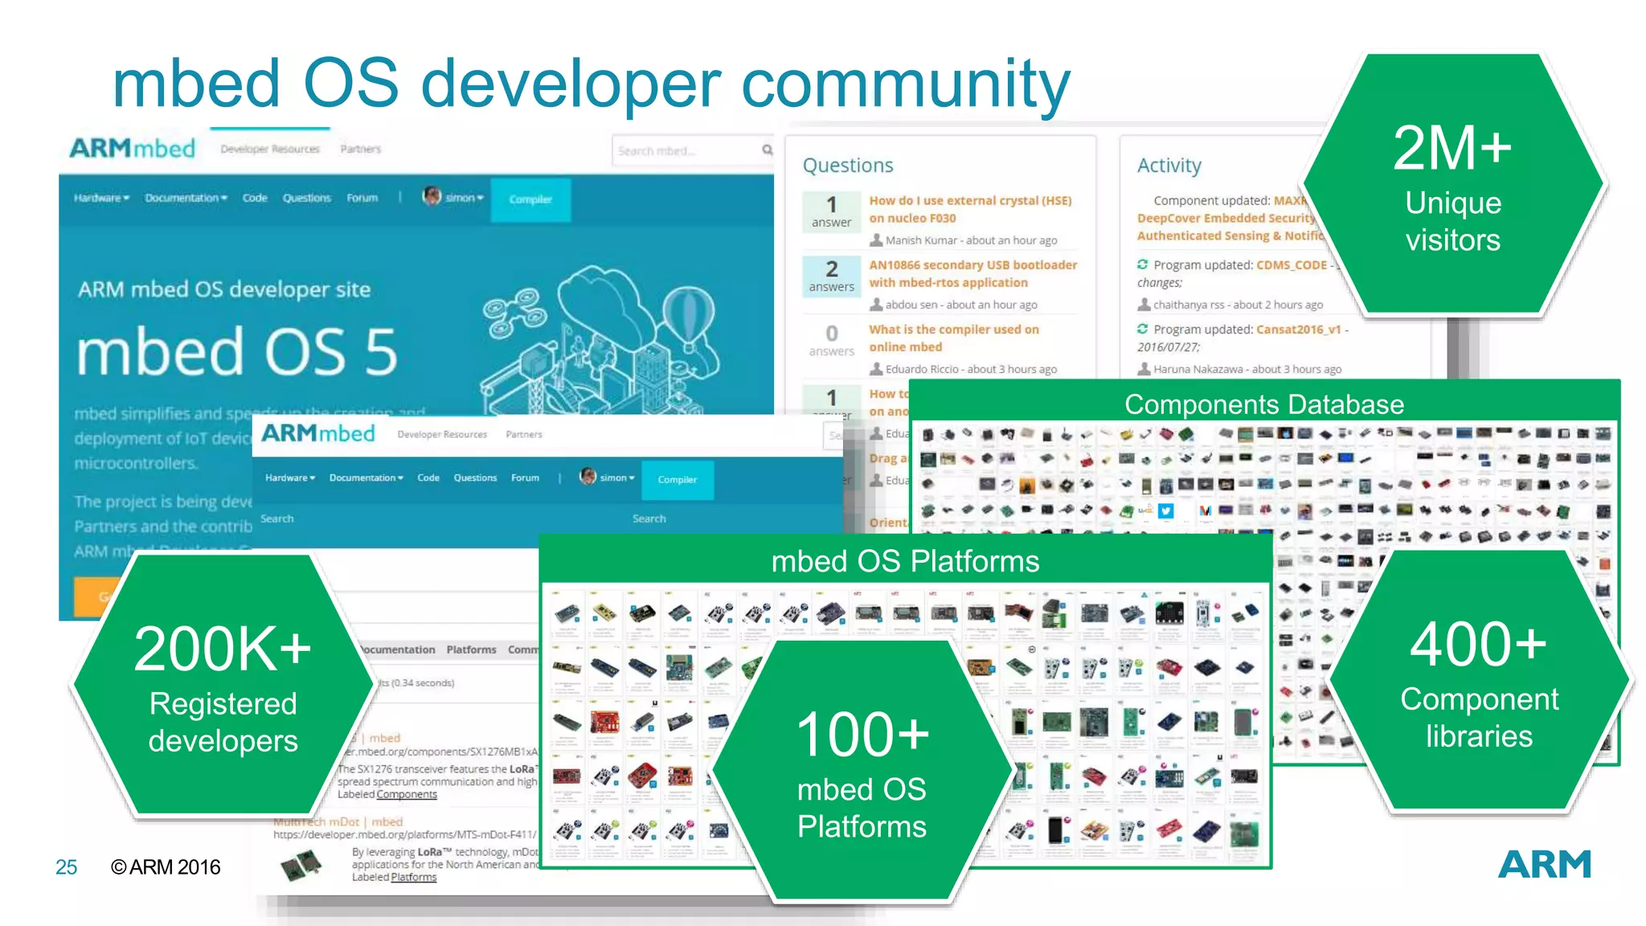1646x926 pixels.
Task: Click the Compiler button in front window navbar
Action: (678, 479)
